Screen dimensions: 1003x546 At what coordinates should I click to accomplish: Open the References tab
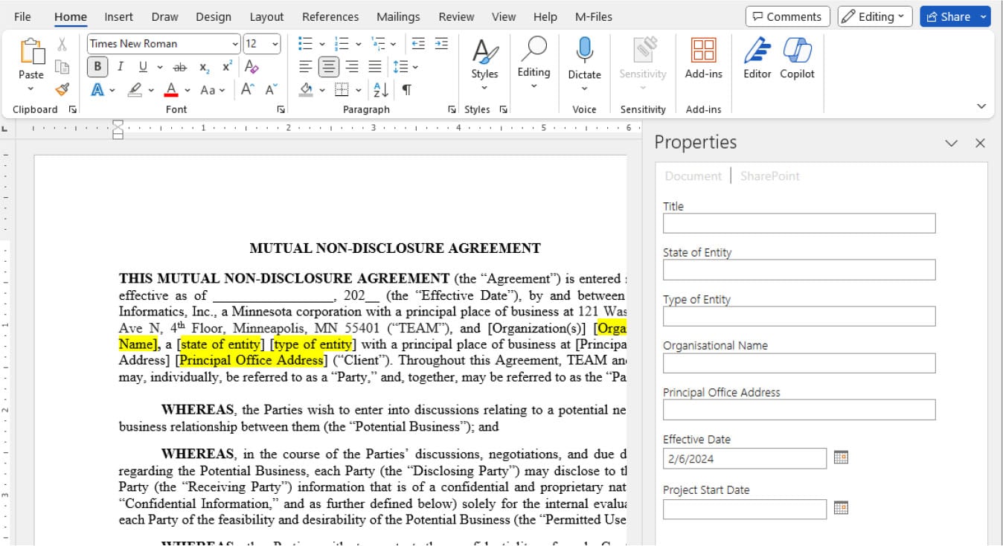click(x=330, y=16)
